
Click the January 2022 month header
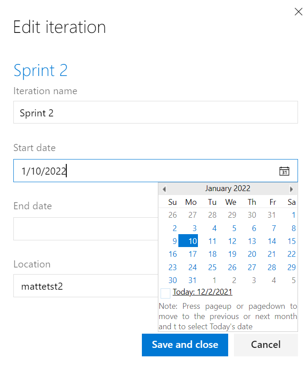(x=228, y=188)
